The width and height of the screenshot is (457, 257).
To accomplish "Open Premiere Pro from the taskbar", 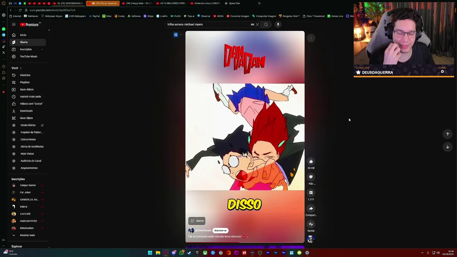I will 268,253.
